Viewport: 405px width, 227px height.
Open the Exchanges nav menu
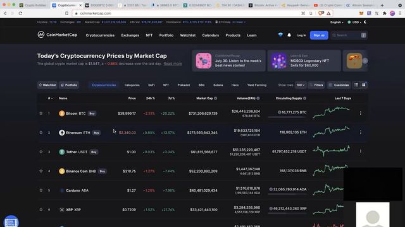[130, 35]
